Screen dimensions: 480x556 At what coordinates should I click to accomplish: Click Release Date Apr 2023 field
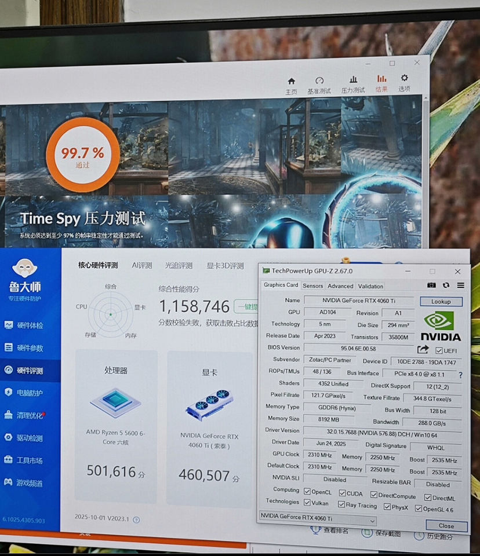pyautogui.click(x=325, y=336)
